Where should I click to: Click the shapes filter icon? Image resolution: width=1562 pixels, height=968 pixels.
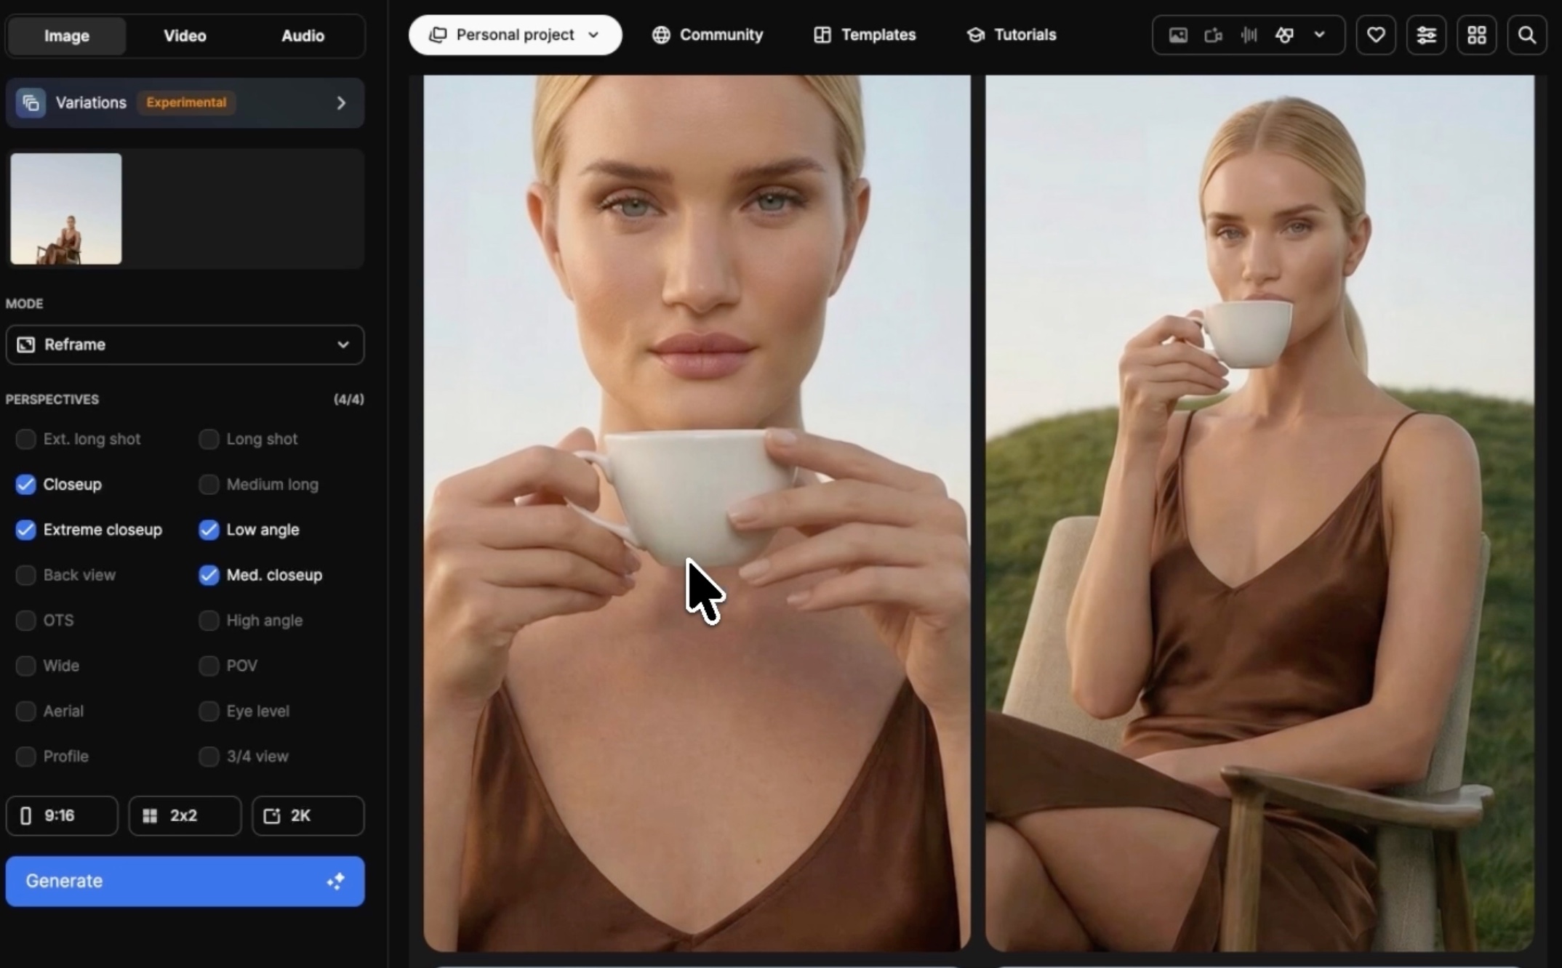coord(1284,35)
